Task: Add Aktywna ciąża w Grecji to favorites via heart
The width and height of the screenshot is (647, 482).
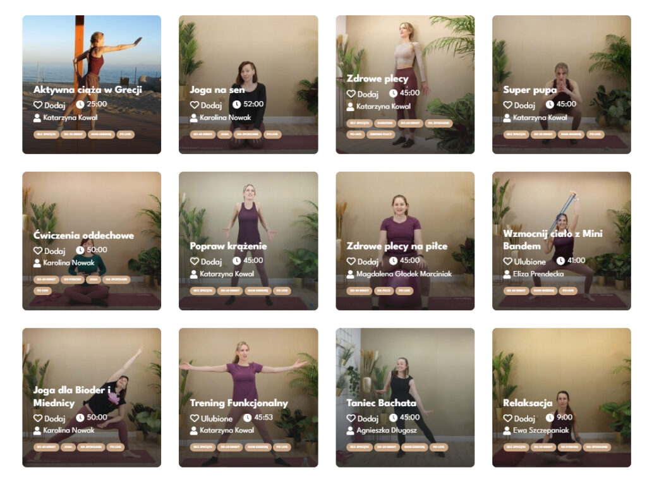Action: (38, 105)
